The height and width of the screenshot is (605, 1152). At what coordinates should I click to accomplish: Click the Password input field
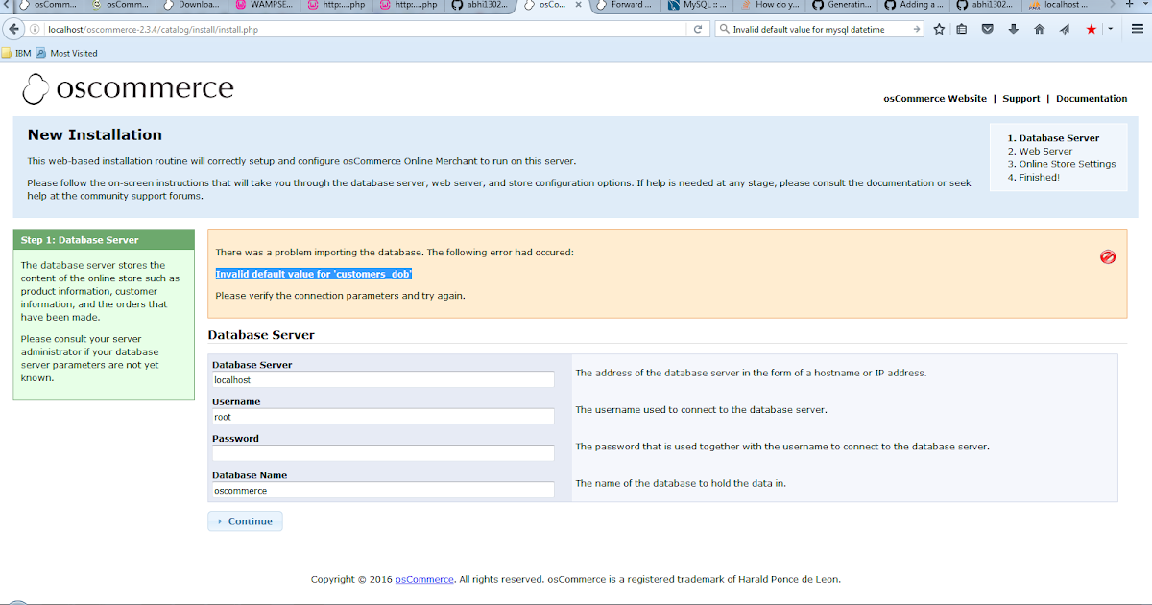point(383,453)
